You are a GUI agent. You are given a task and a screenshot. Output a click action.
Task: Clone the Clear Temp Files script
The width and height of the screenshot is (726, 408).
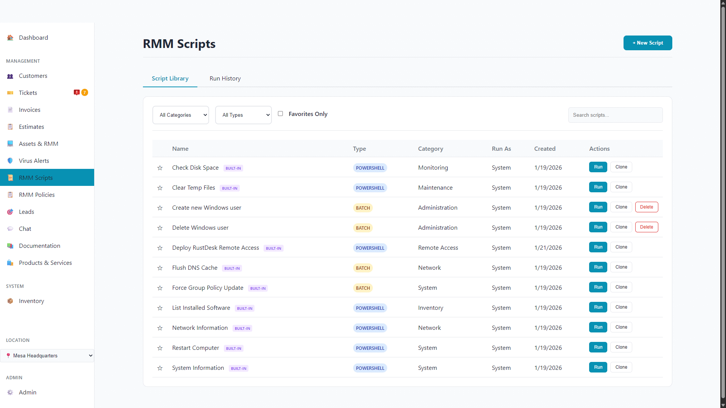pyautogui.click(x=621, y=187)
